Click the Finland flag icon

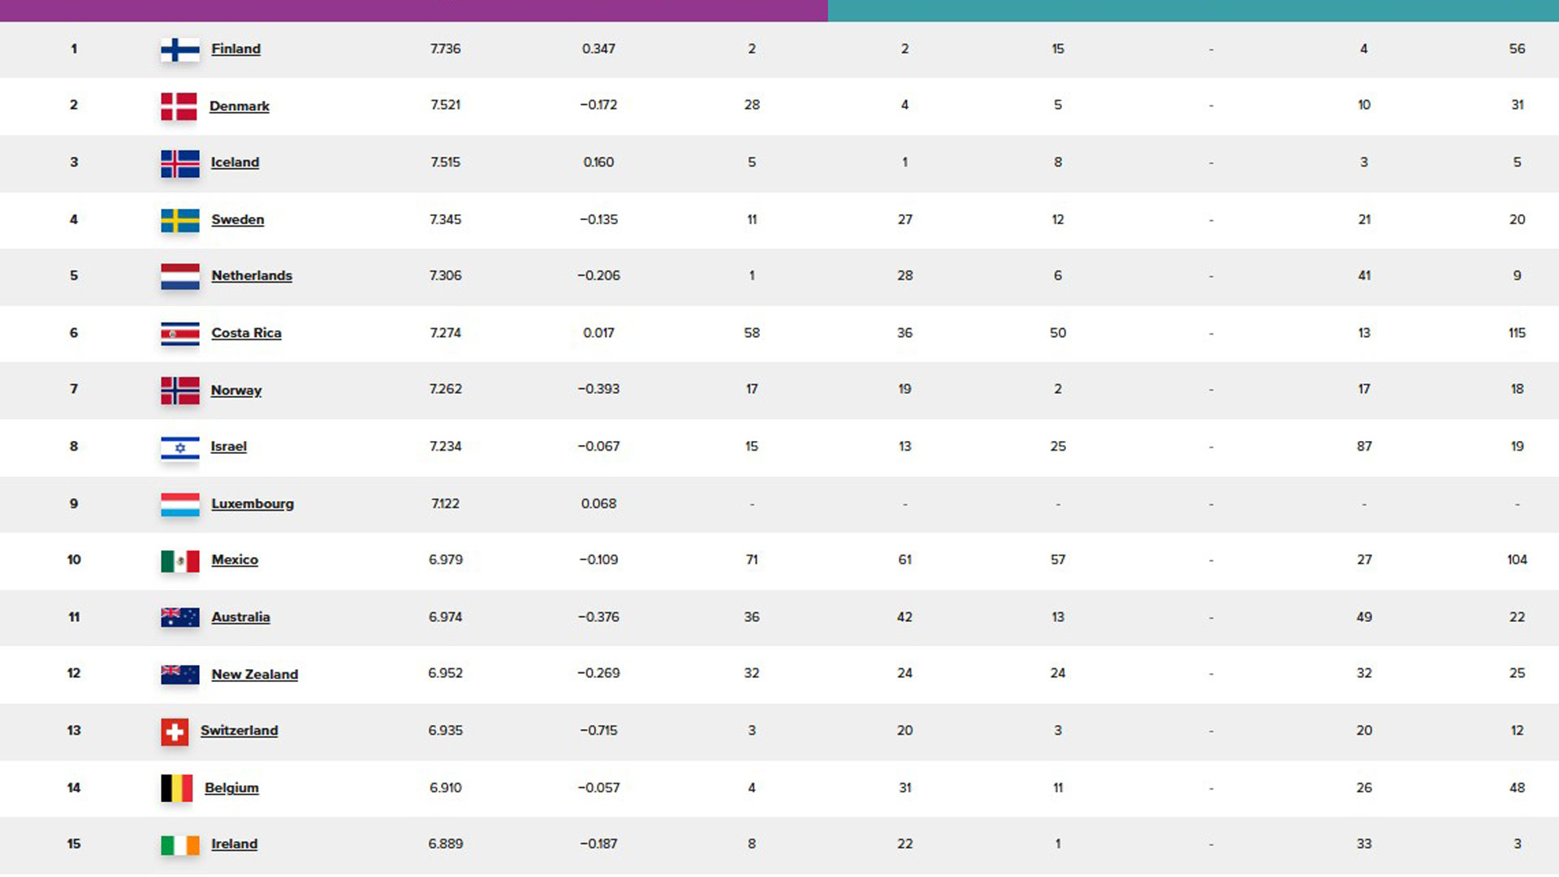pyautogui.click(x=179, y=50)
